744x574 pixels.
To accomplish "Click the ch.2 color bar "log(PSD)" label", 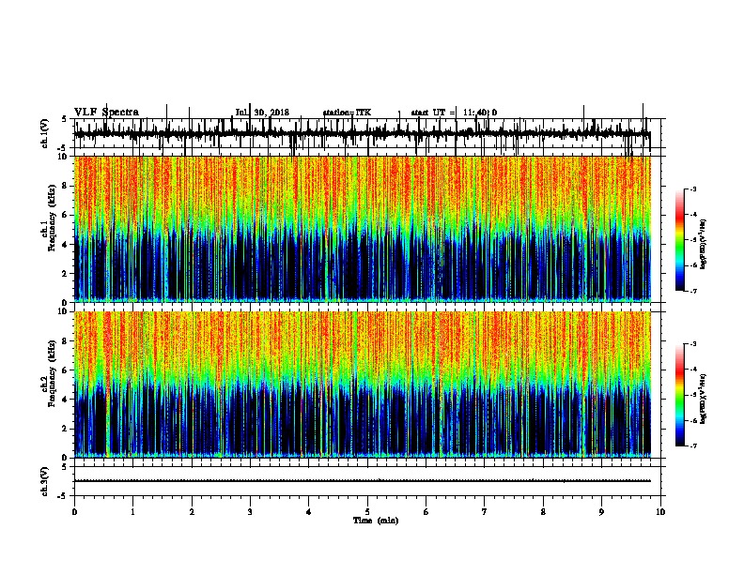I will [704, 399].
